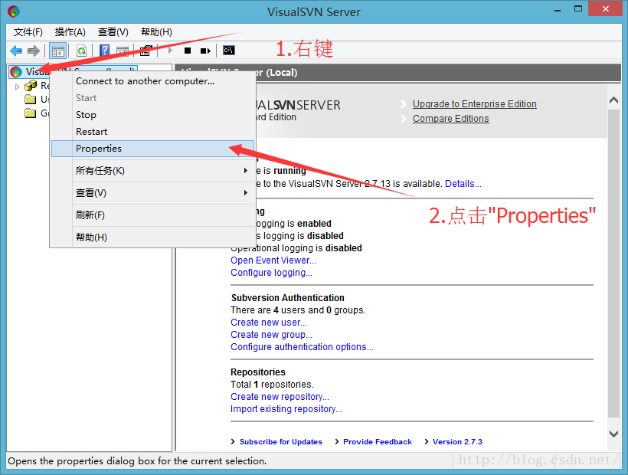628x475 pixels.
Task: Open the 查看(V) context submenu
Action: (153, 193)
